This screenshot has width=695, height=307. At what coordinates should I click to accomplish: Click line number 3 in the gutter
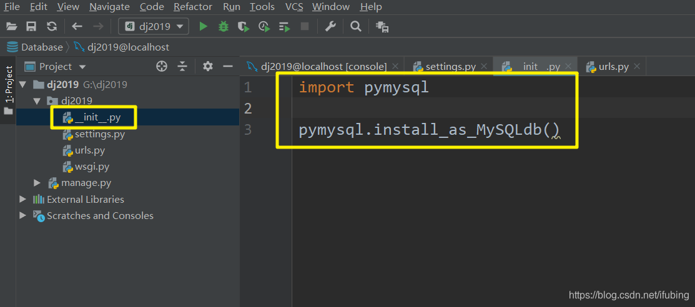(248, 130)
